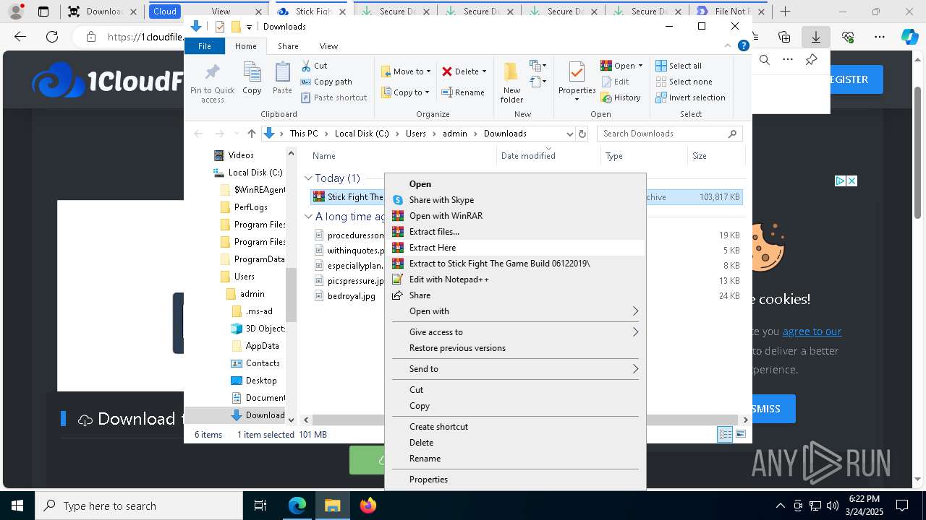926x520 pixels.
Task: Select Share with Skype
Action: (x=515, y=200)
